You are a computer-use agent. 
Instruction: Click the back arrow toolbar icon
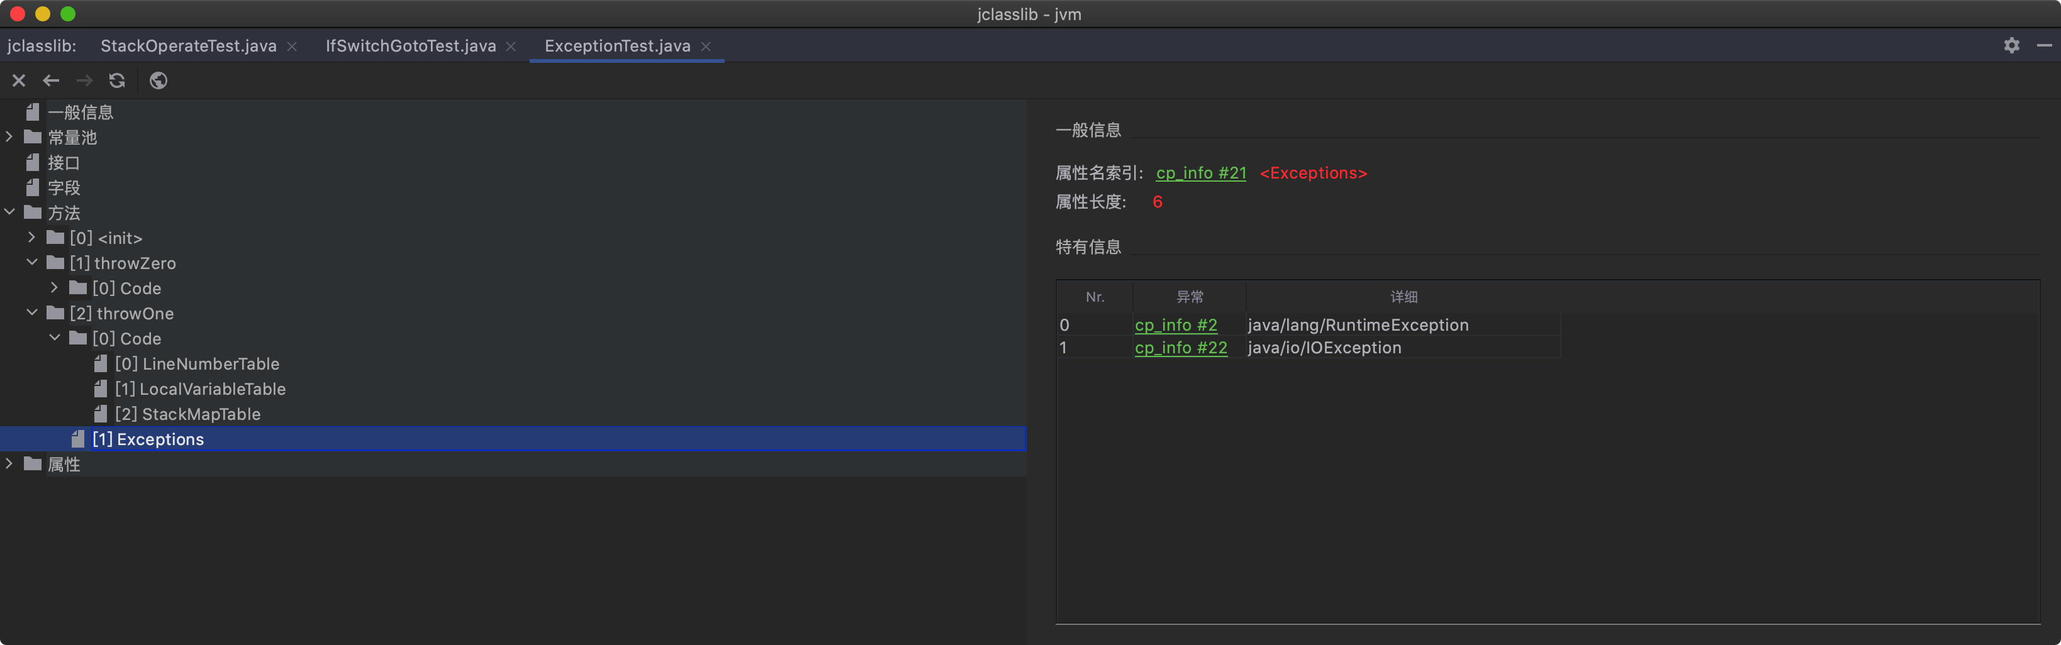click(51, 80)
